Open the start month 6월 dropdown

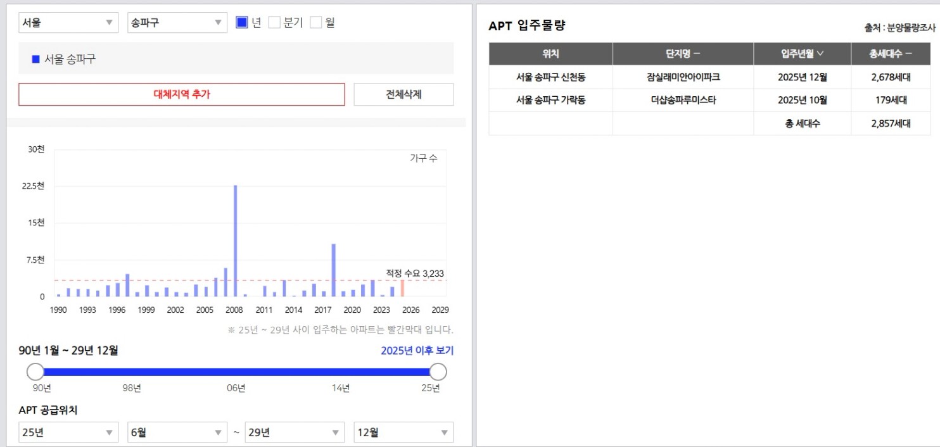click(177, 432)
